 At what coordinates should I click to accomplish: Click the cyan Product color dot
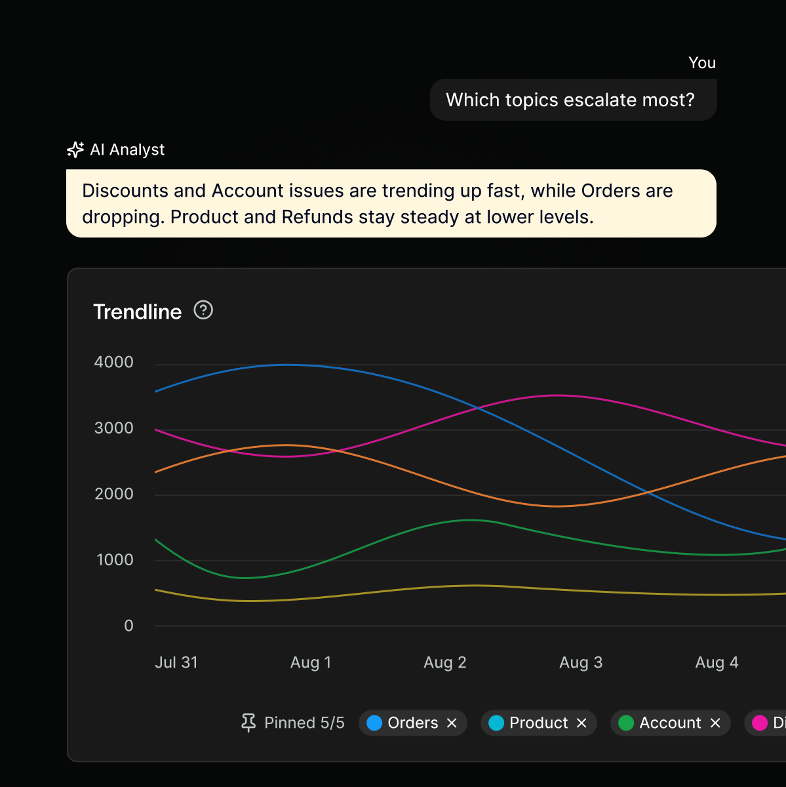click(496, 723)
